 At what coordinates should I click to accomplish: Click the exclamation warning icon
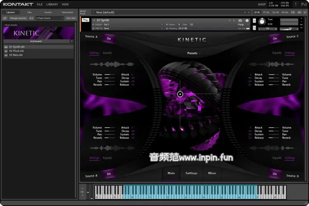click(x=295, y=4)
